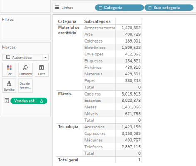This screenshot has width=196, height=166.
Task: Expand the Sub-categoria pill plus icon
Action: tap(150, 8)
